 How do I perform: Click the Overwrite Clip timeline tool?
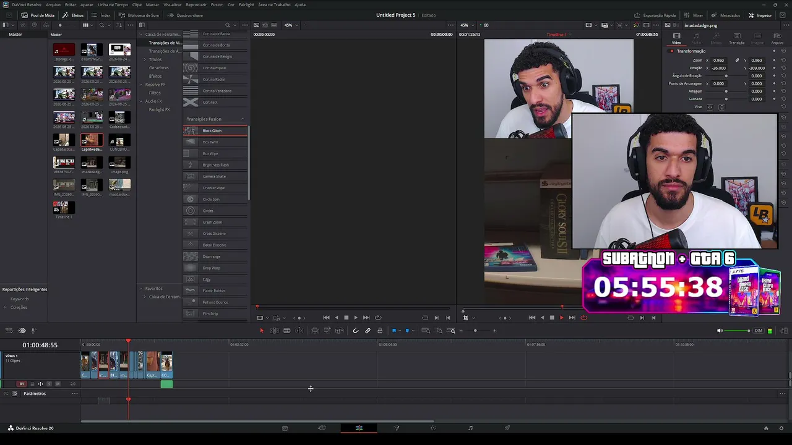click(x=327, y=331)
